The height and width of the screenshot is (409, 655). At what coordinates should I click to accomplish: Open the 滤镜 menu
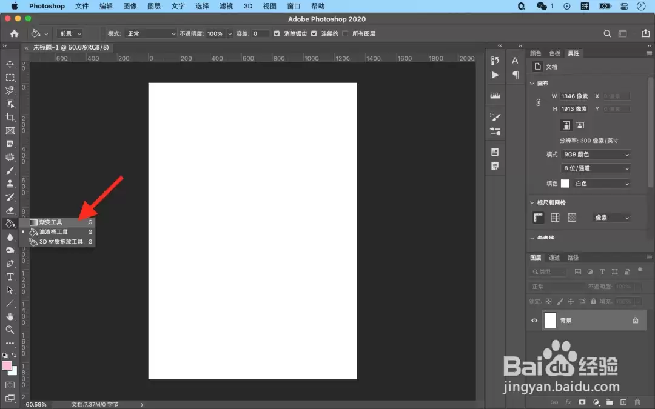pos(226,6)
